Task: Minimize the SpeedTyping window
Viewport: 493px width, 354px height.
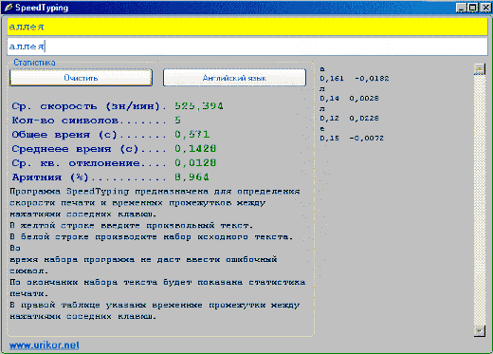Action: (461, 8)
